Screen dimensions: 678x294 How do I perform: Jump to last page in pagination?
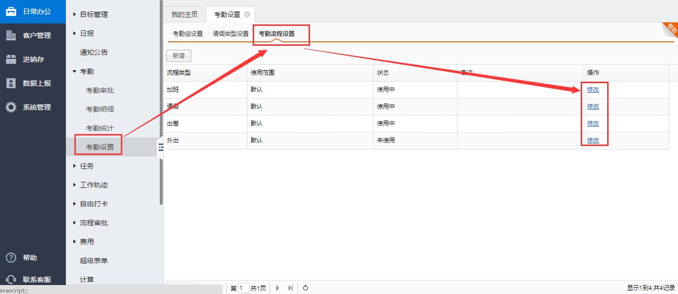tap(291, 288)
